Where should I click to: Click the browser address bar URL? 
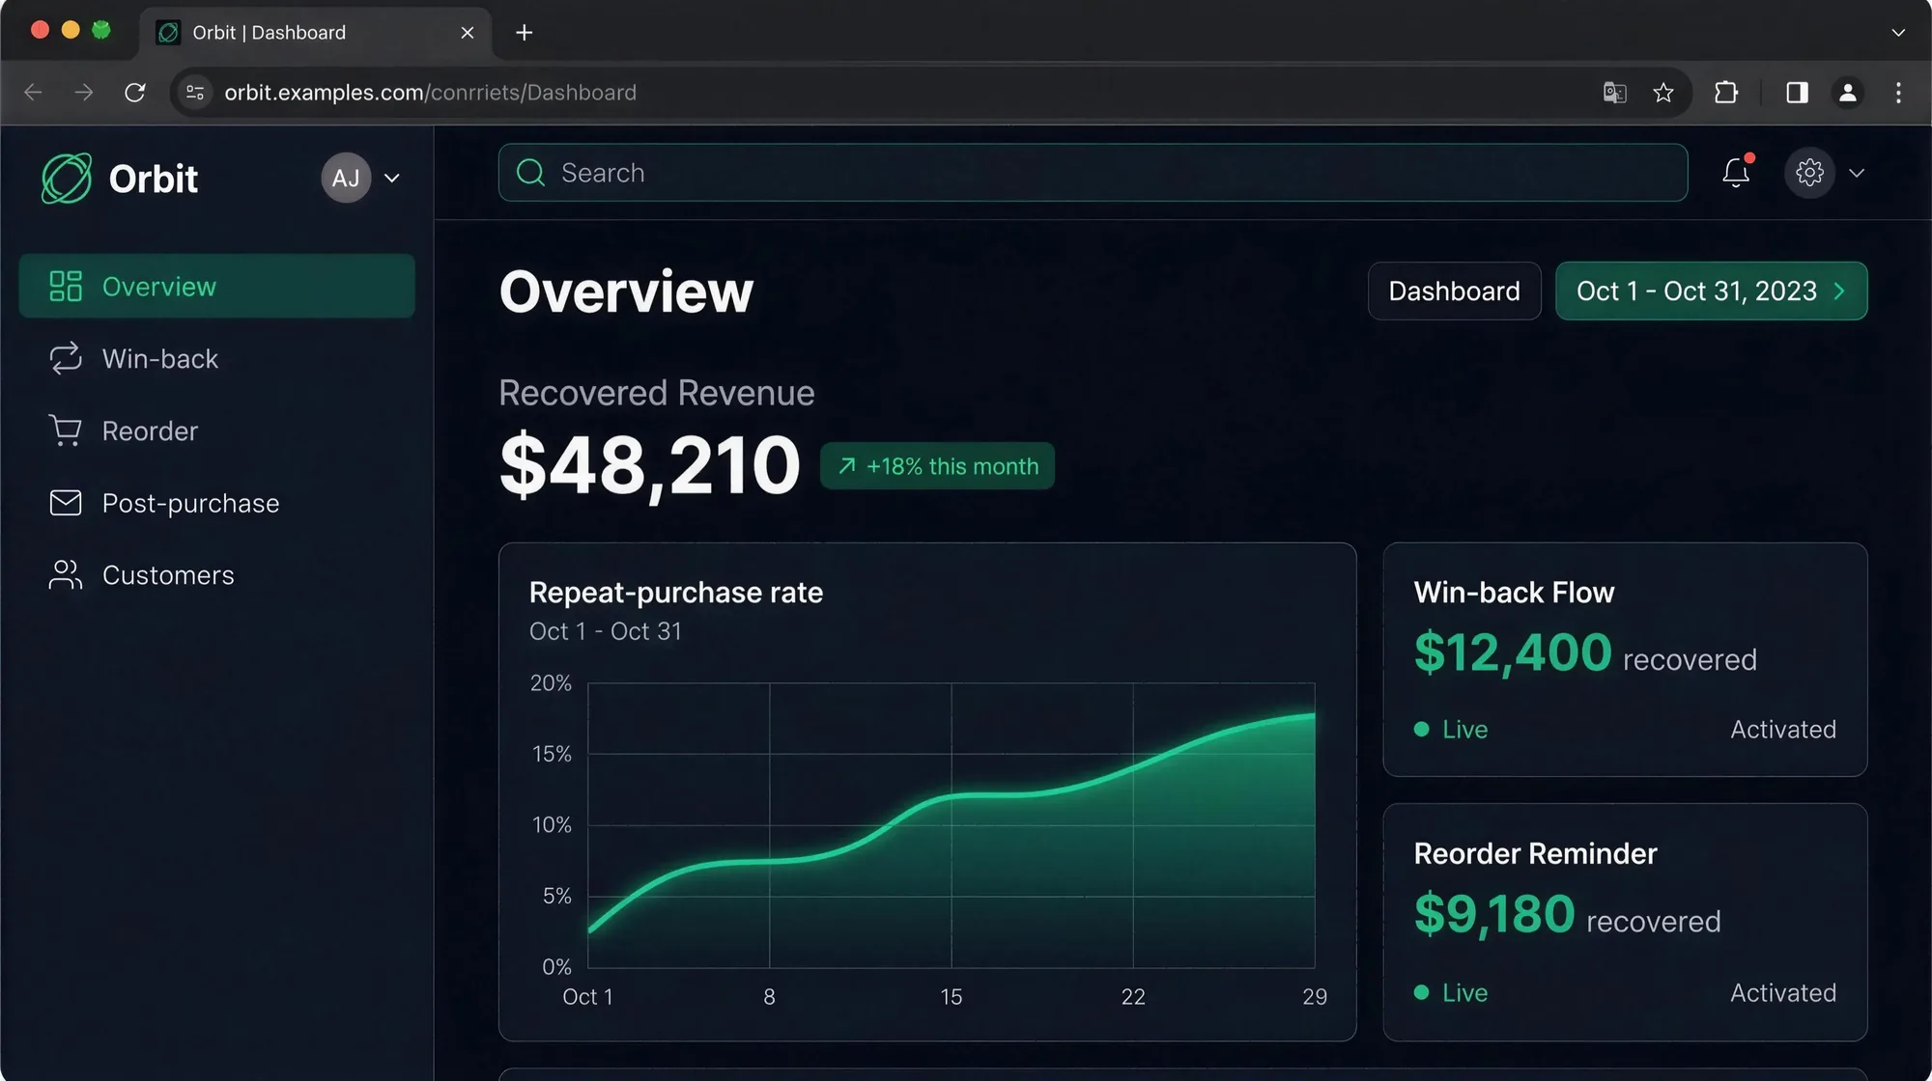tap(430, 93)
